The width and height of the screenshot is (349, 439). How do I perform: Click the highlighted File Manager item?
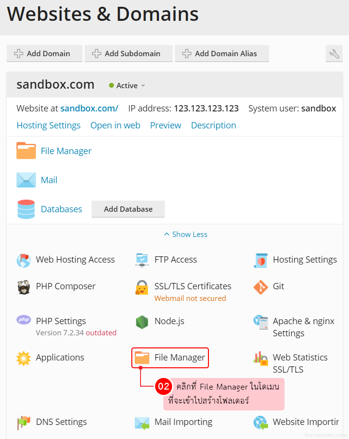170,358
